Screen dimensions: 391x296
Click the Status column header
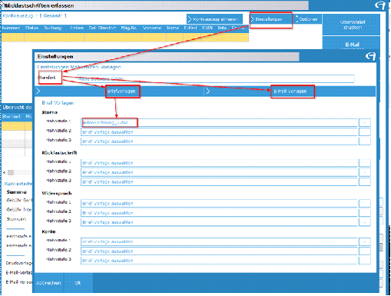coord(31,28)
